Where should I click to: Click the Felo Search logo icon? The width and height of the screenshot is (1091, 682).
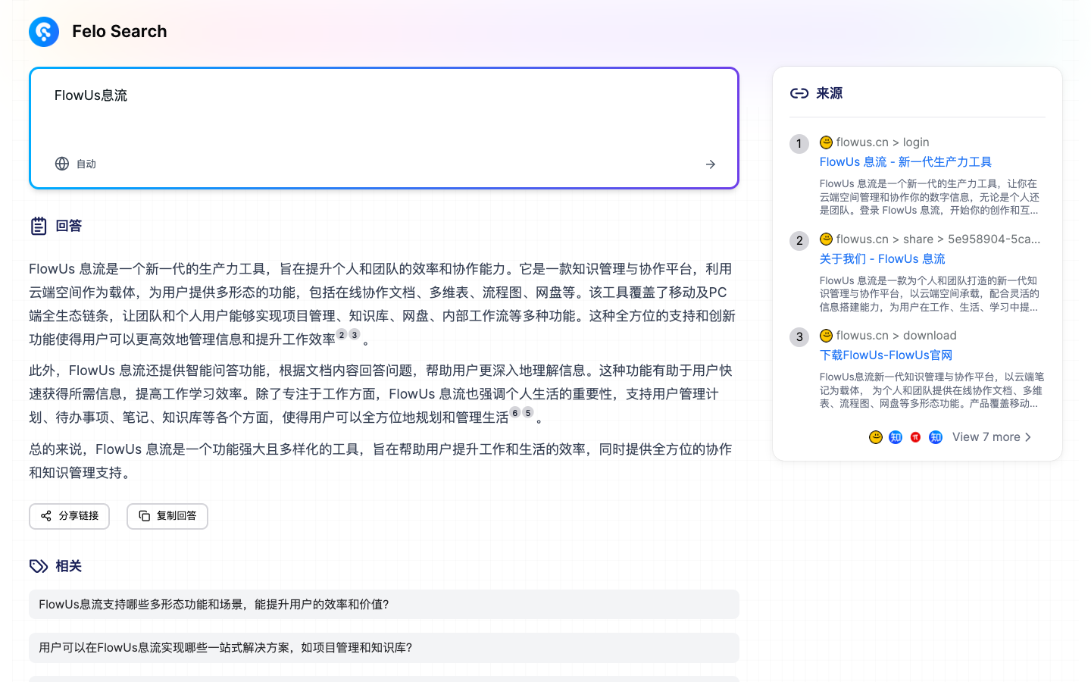43,32
